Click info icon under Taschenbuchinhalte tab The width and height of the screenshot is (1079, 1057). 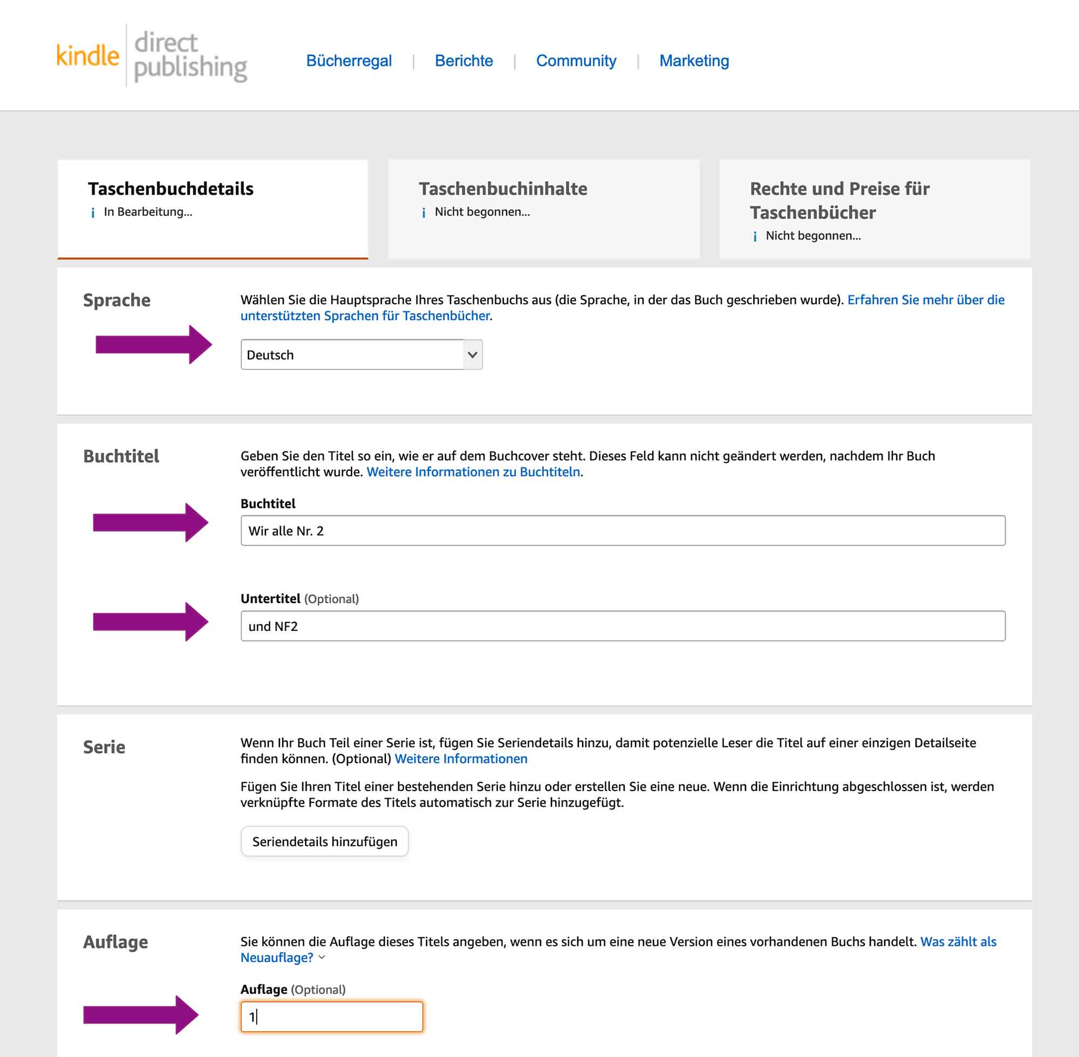(424, 212)
